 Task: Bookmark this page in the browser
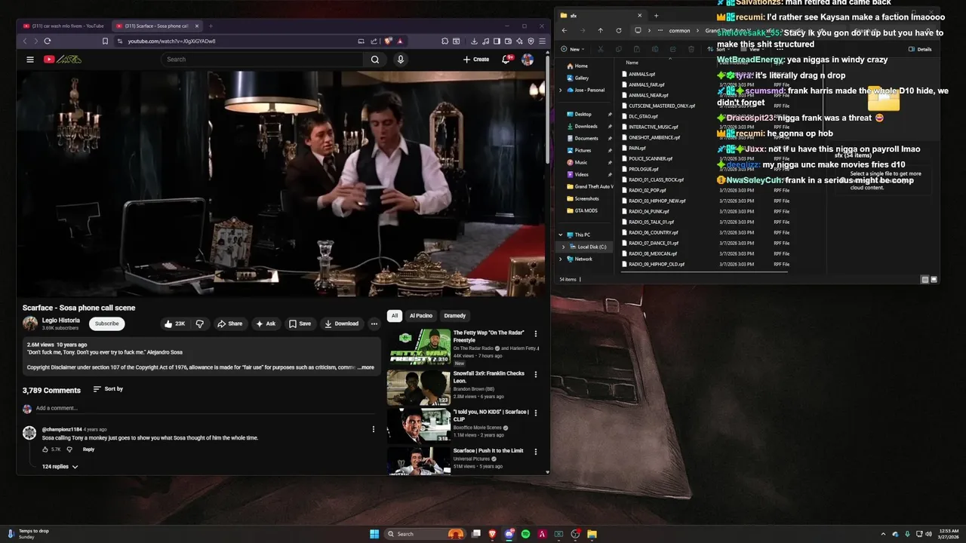coord(105,41)
